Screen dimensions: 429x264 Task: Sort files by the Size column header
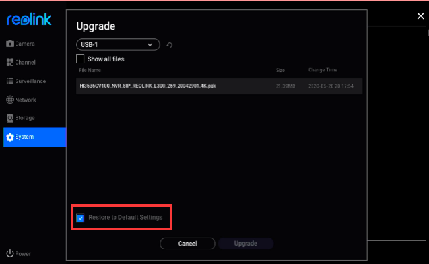coord(280,69)
